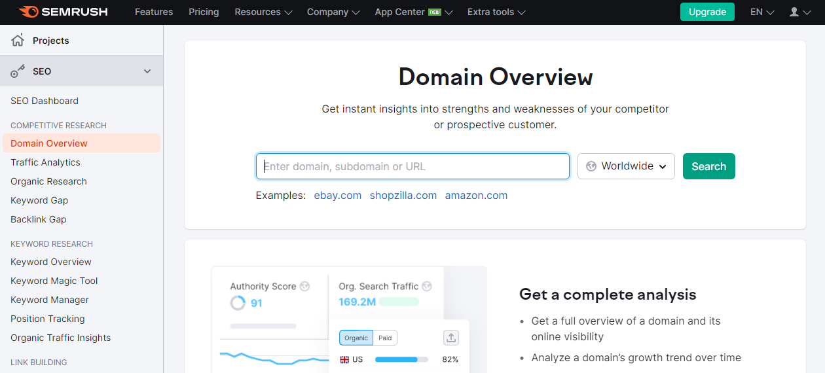Expand the App Center menu

(414, 12)
